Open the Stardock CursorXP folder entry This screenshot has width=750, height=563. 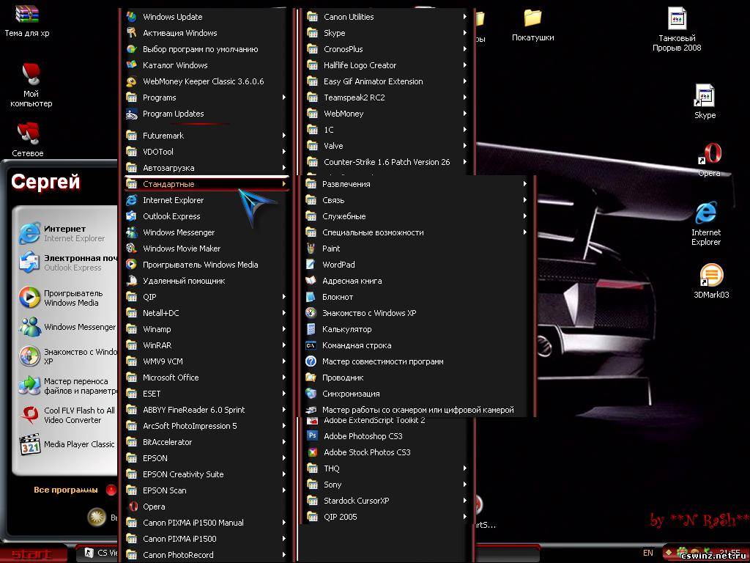point(387,500)
